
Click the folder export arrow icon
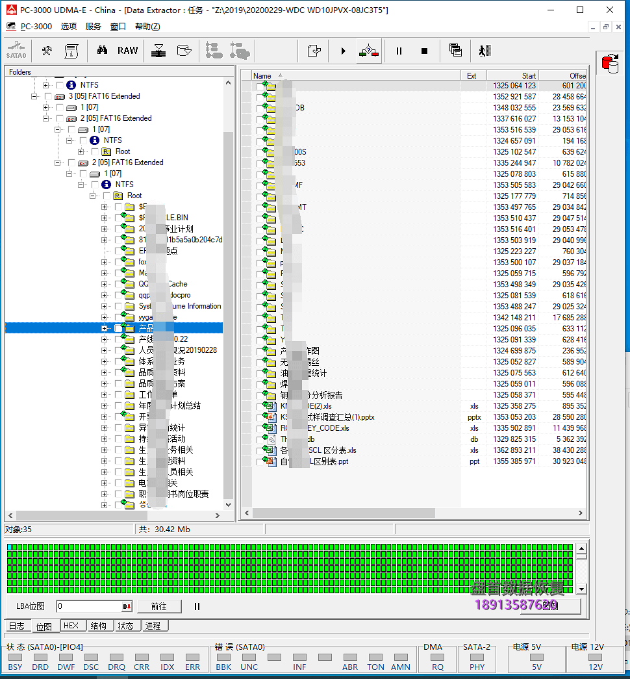coord(314,51)
